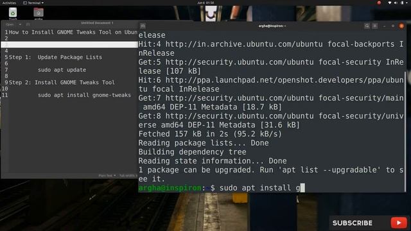
Task: Expand the Open dropdown arrow in text editor
Action: coord(20,24)
